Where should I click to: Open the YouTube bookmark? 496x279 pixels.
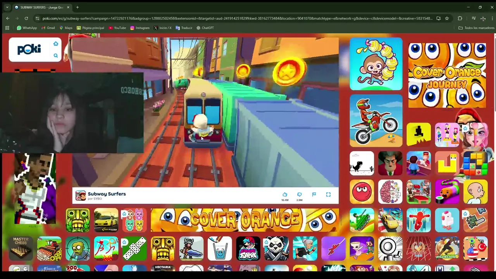pyautogui.click(x=117, y=28)
